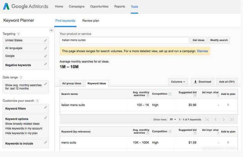
Task: Edit Keyword options with the pencil icon
Action: 46,118
